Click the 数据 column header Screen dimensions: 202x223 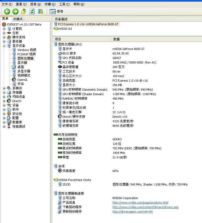tap(116, 39)
